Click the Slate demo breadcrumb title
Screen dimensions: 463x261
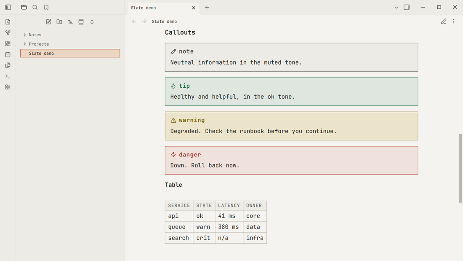pyautogui.click(x=165, y=22)
